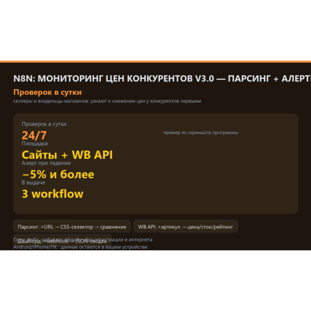Click the 'Дашборд: webhook → JSON-сводка' chip
This screenshot has height=311, width=311.
tap(62, 241)
